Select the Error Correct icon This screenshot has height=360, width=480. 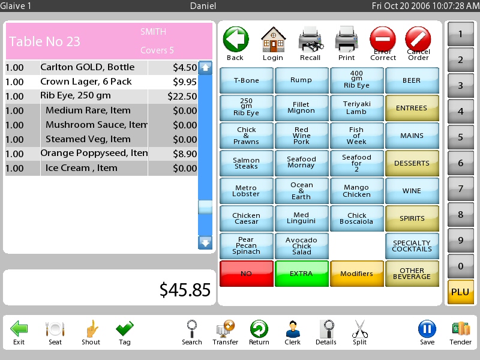383,39
